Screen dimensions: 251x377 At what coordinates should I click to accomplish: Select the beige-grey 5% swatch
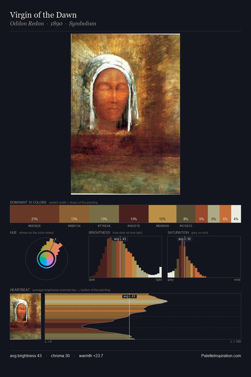(x=214, y=214)
